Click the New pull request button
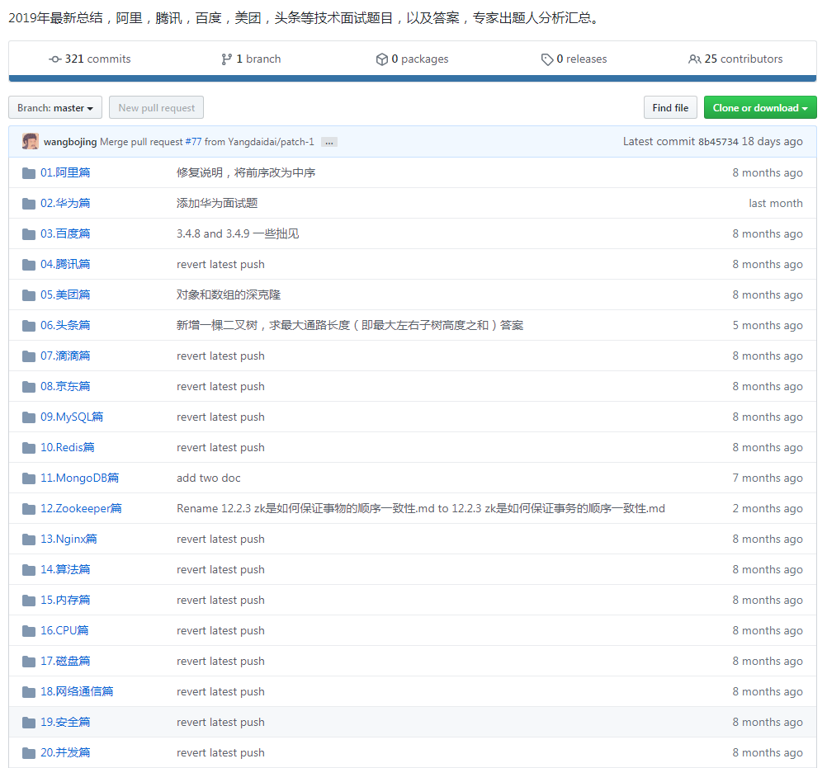 coord(156,108)
